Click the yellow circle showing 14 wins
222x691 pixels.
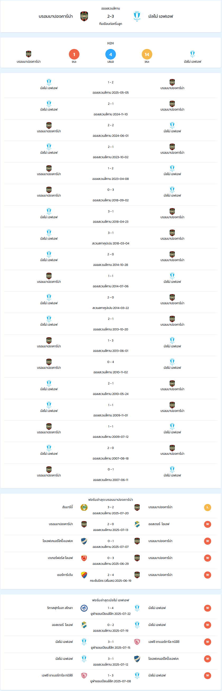pos(147,54)
